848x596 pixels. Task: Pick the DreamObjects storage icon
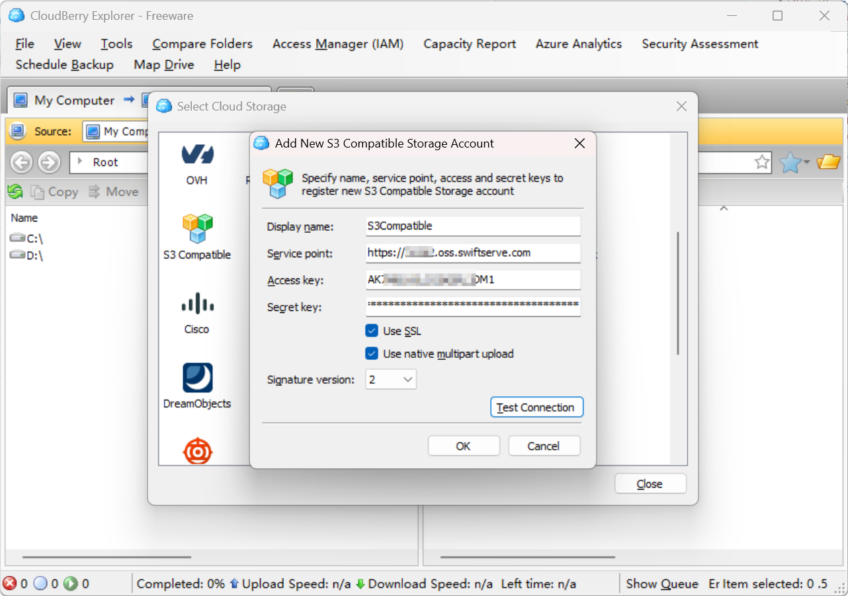coord(197,378)
